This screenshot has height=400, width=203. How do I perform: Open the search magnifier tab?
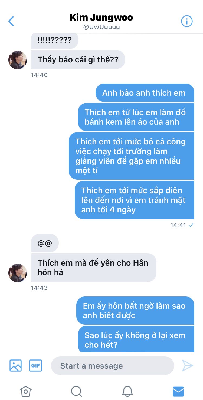click(x=76, y=391)
